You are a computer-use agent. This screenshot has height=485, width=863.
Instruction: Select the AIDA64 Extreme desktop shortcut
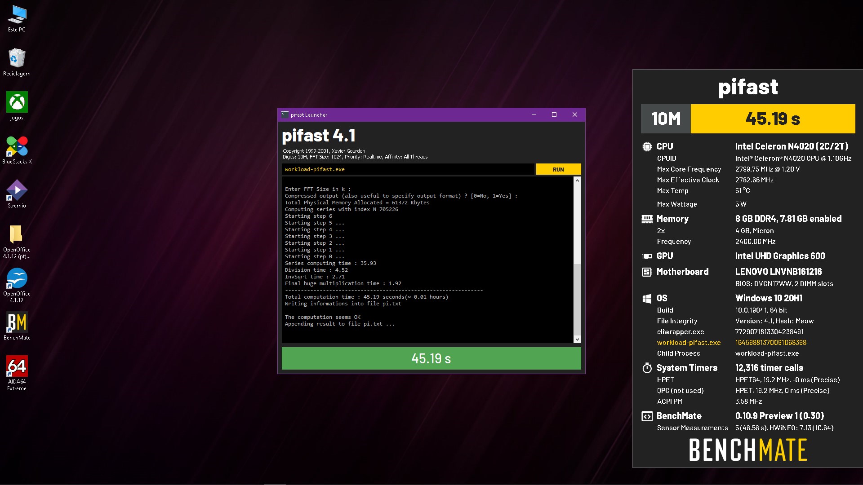pos(17,374)
